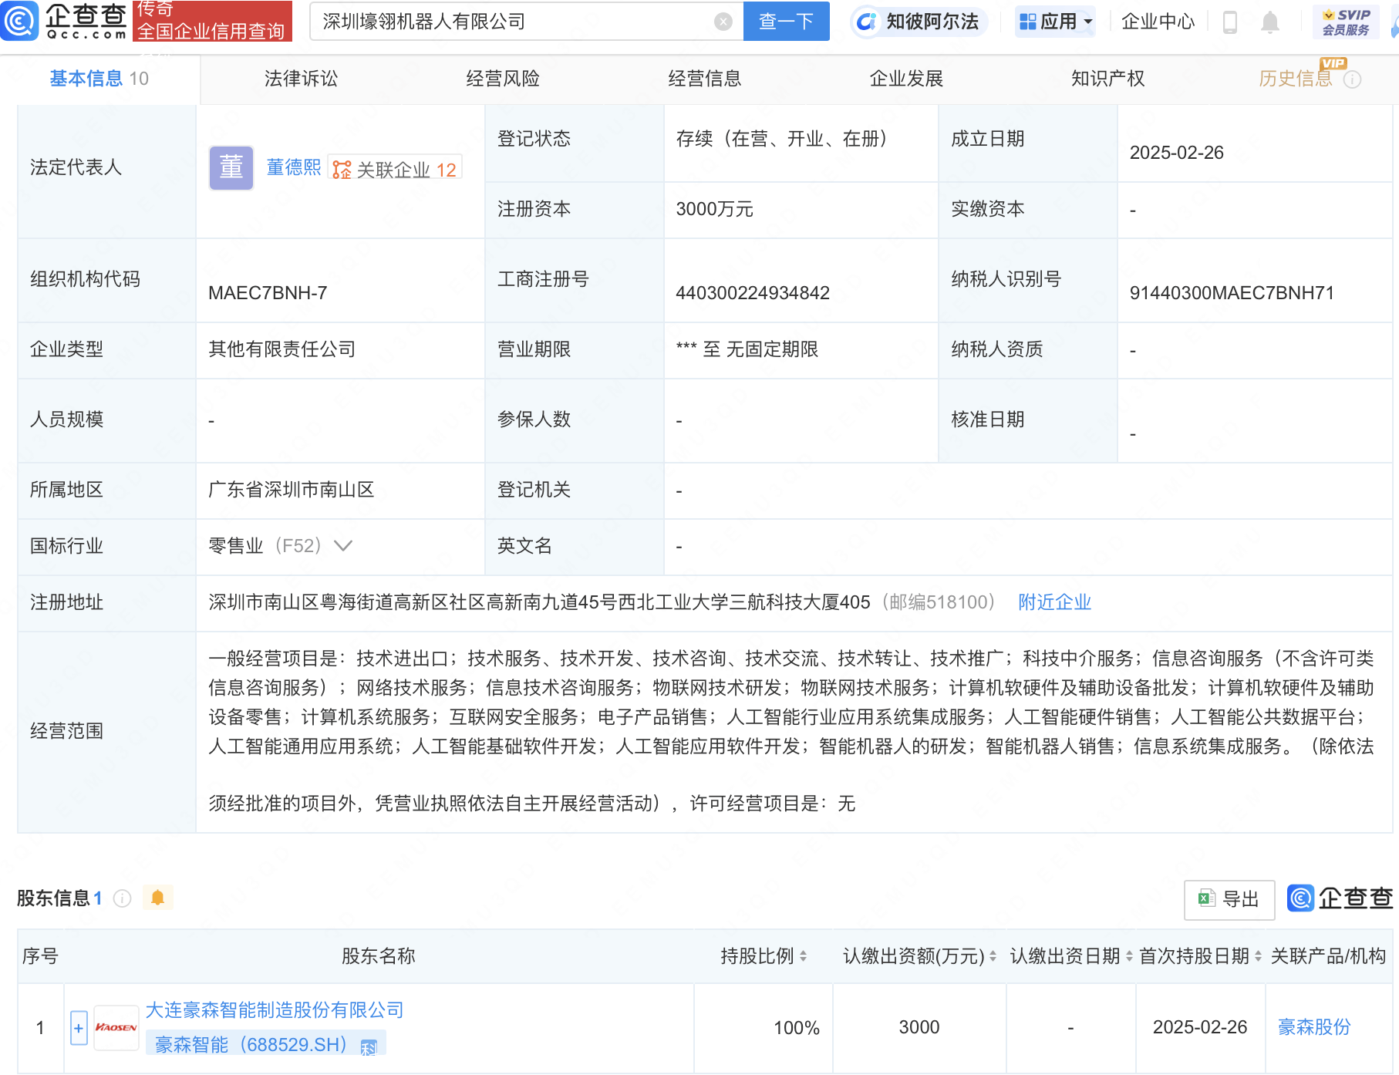Open 历史信息 VIP tab
Screen dimensions: 1399x1075
(x=1296, y=79)
